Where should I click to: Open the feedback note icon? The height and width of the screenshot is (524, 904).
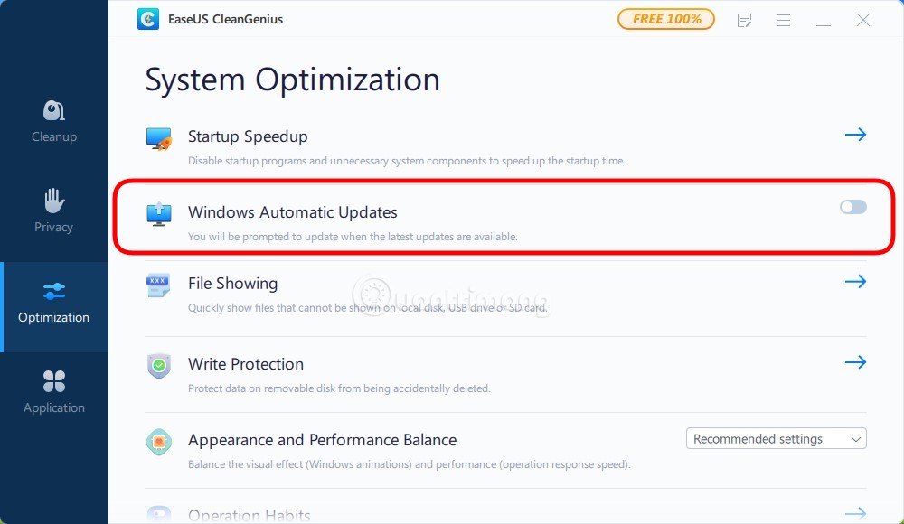(744, 20)
